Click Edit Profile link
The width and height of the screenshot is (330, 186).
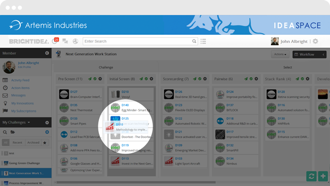tap(25, 67)
